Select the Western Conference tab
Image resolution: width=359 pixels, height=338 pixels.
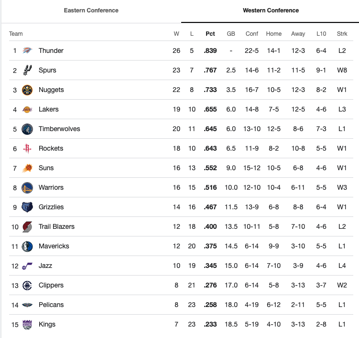coord(271,10)
